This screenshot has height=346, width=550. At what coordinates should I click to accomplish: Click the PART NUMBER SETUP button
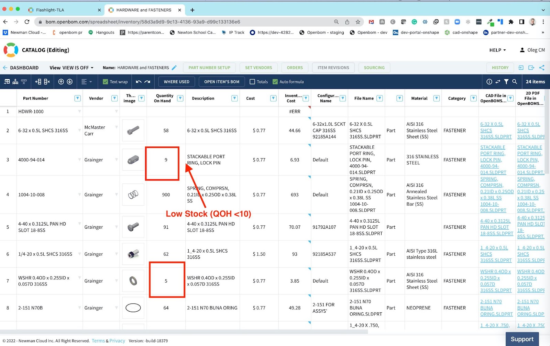[x=209, y=68]
